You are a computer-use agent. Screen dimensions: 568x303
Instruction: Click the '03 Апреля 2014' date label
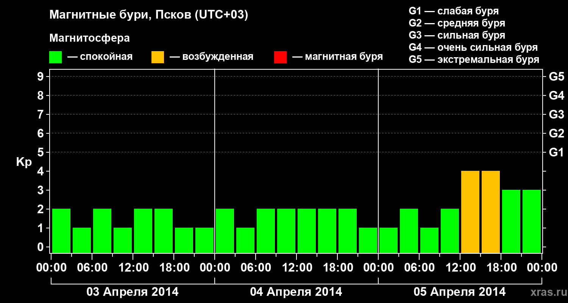(x=133, y=292)
